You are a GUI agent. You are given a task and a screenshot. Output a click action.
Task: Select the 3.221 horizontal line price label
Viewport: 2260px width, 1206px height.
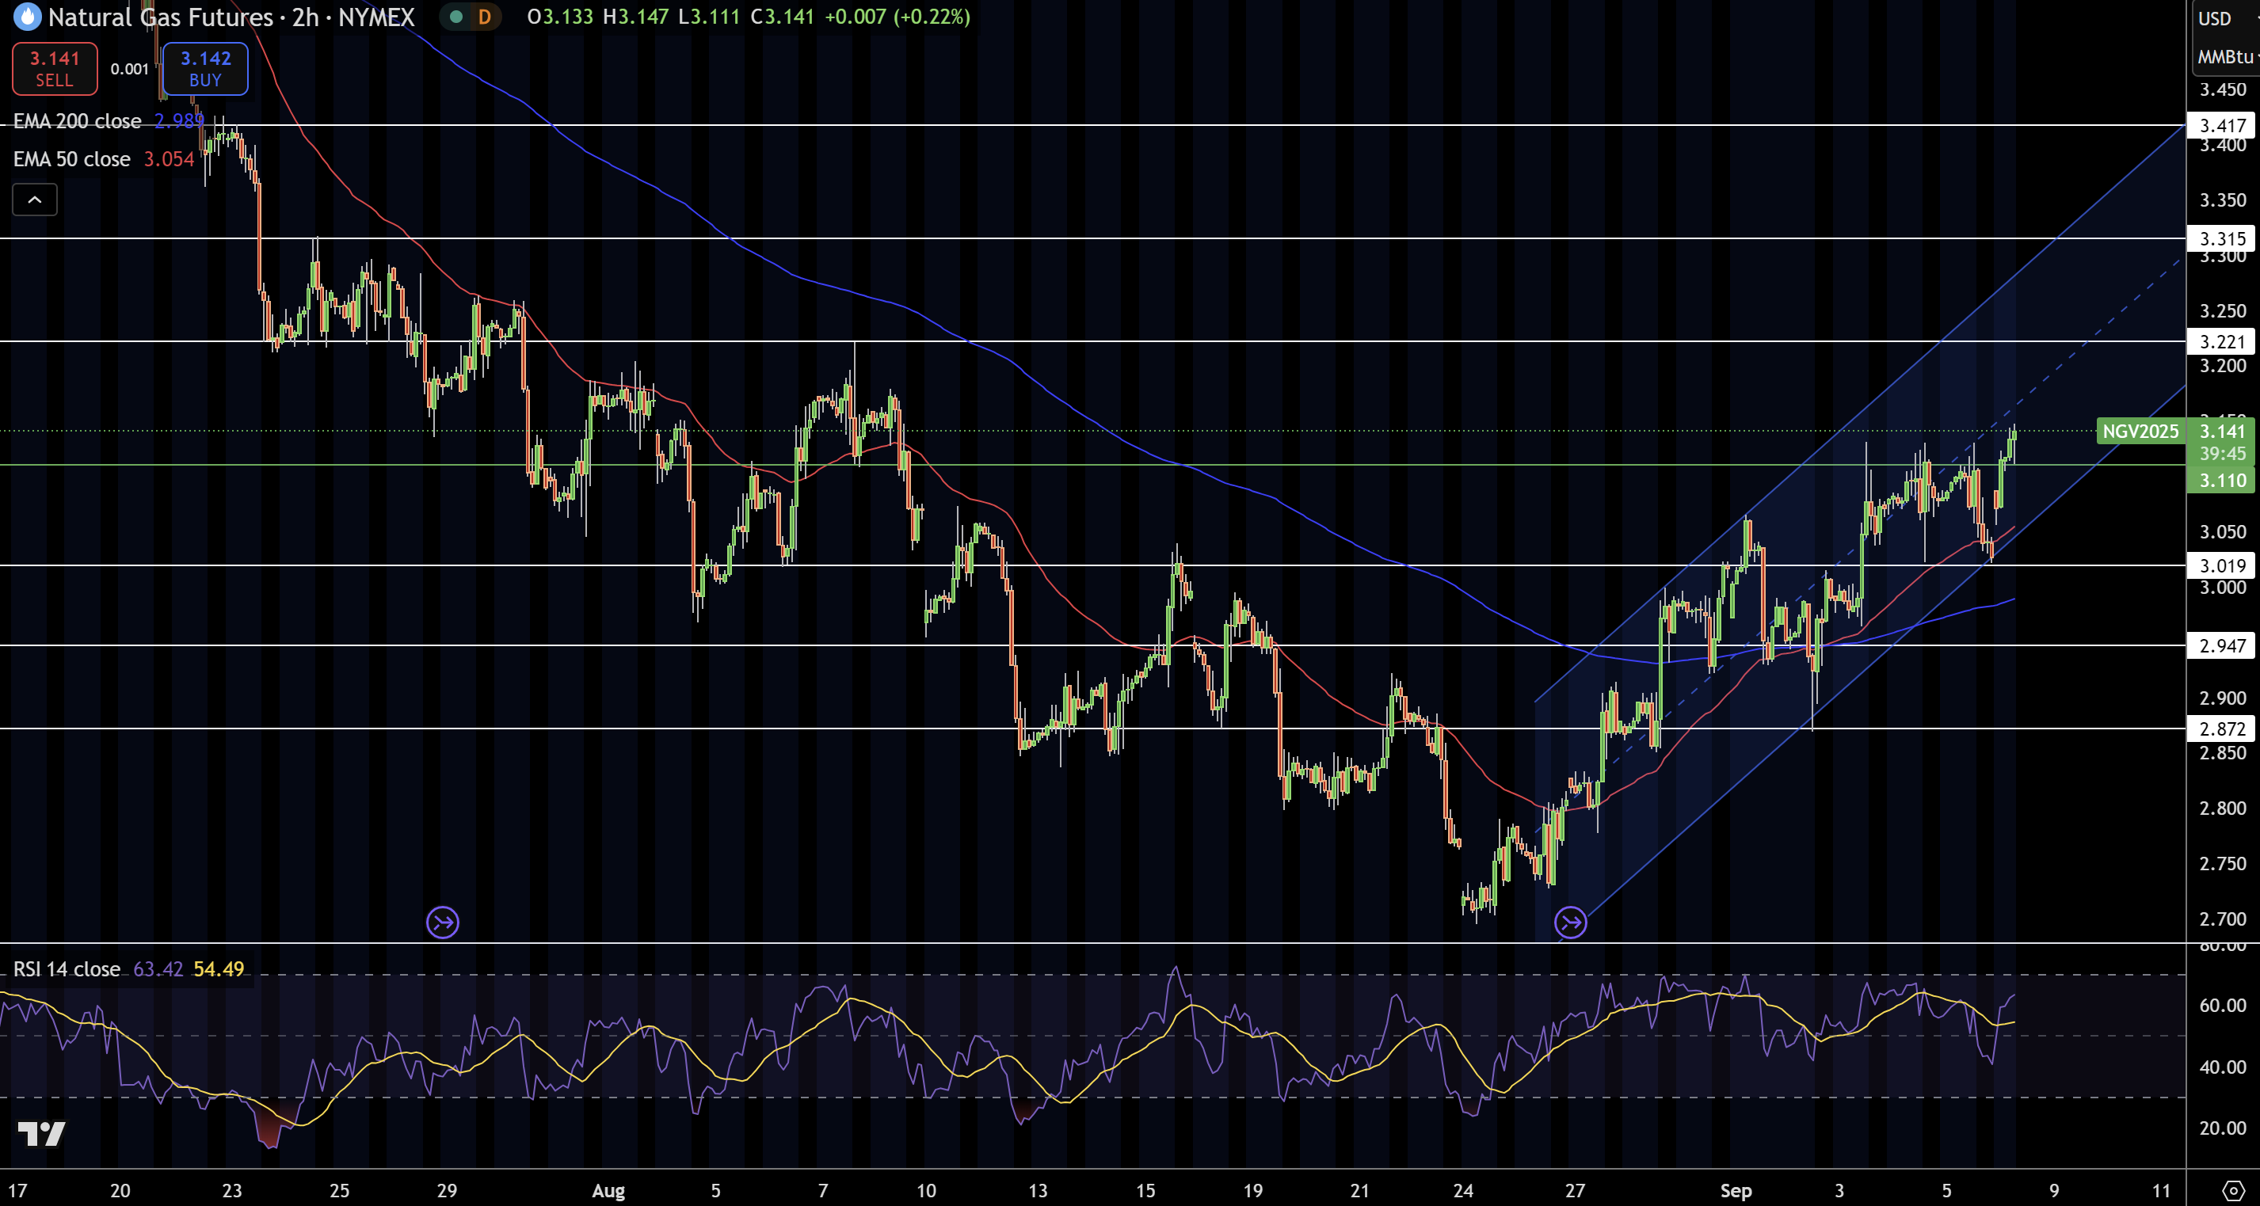[x=2222, y=341]
